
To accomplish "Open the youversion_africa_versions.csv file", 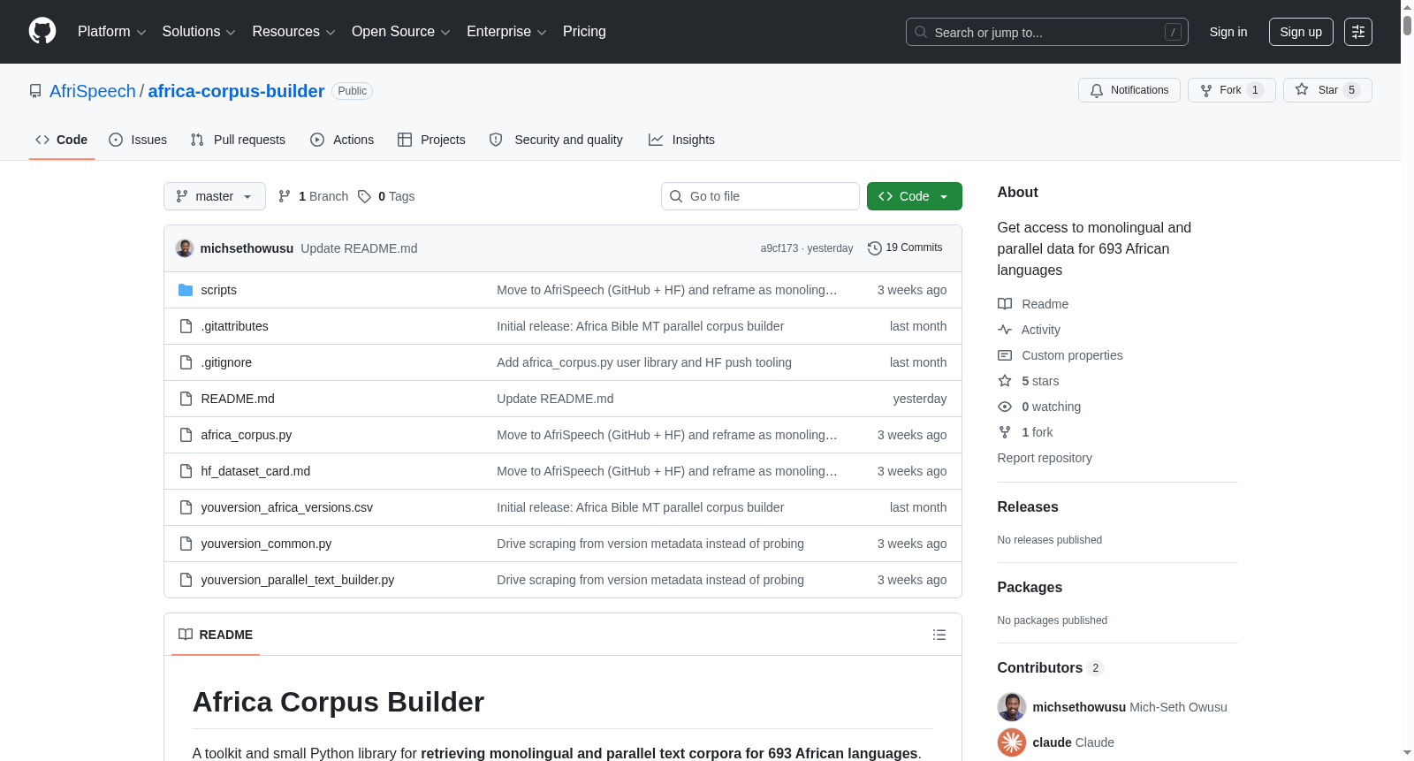I will pyautogui.click(x=286, y=507).
